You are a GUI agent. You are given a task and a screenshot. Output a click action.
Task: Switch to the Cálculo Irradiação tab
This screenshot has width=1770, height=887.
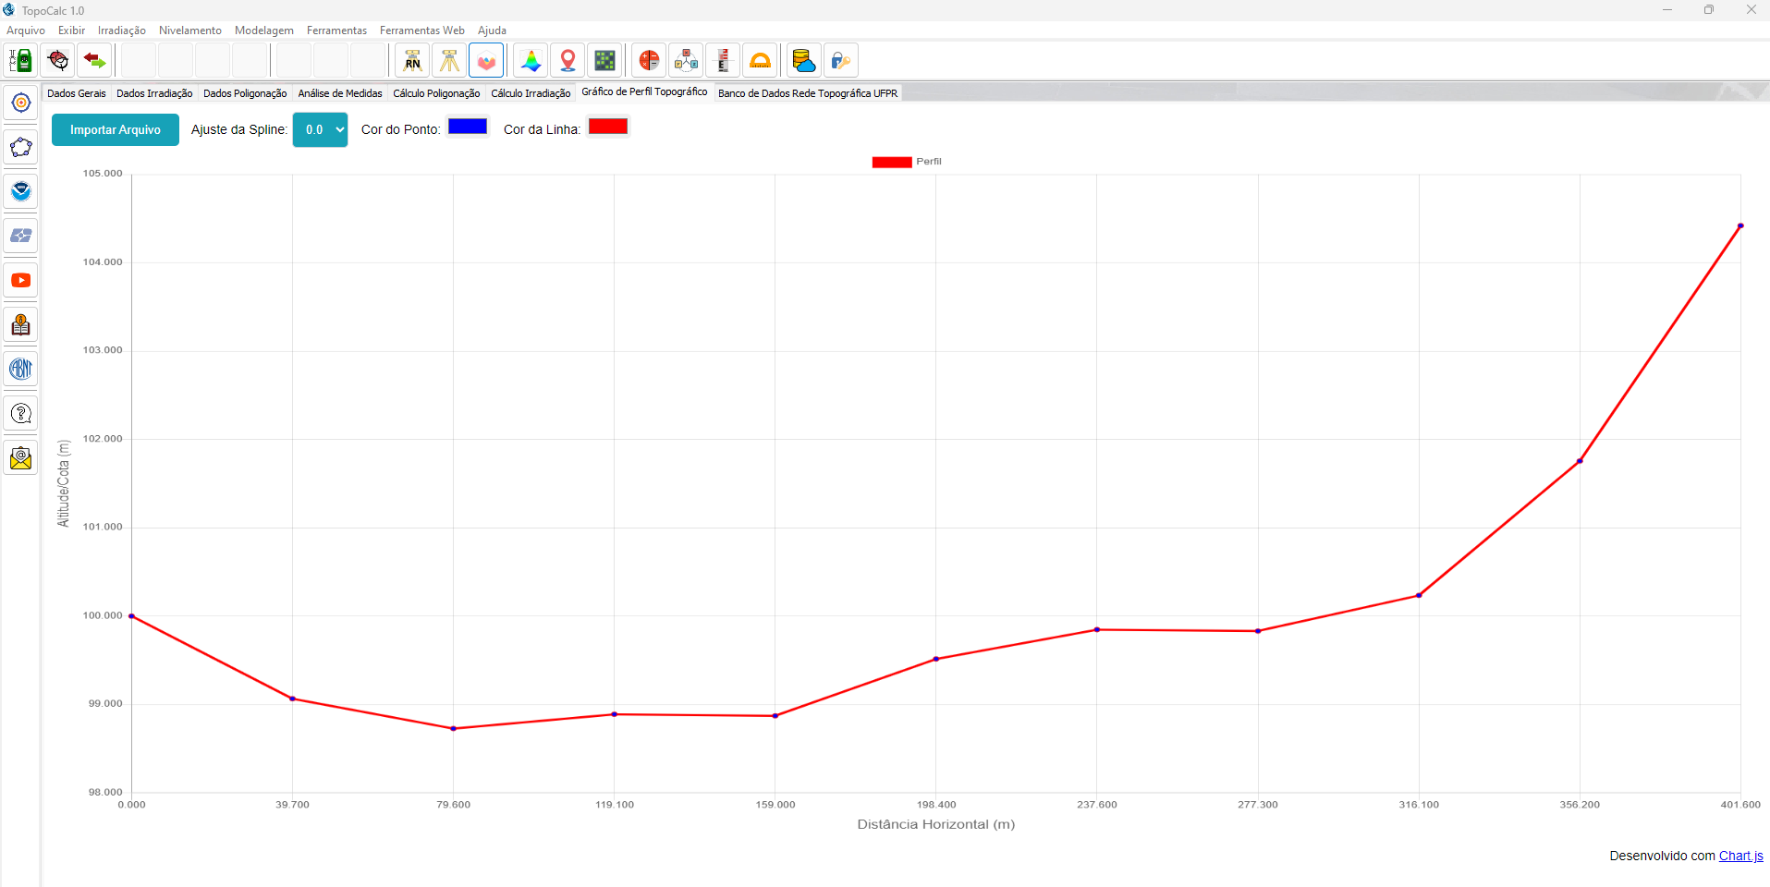coord(531,93)
